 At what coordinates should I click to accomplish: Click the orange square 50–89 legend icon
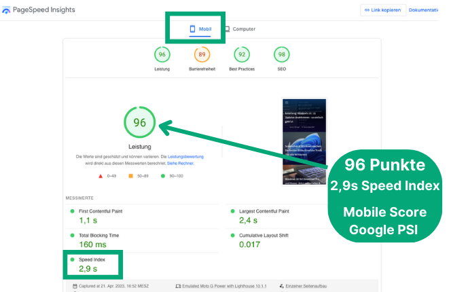[130, 176]
